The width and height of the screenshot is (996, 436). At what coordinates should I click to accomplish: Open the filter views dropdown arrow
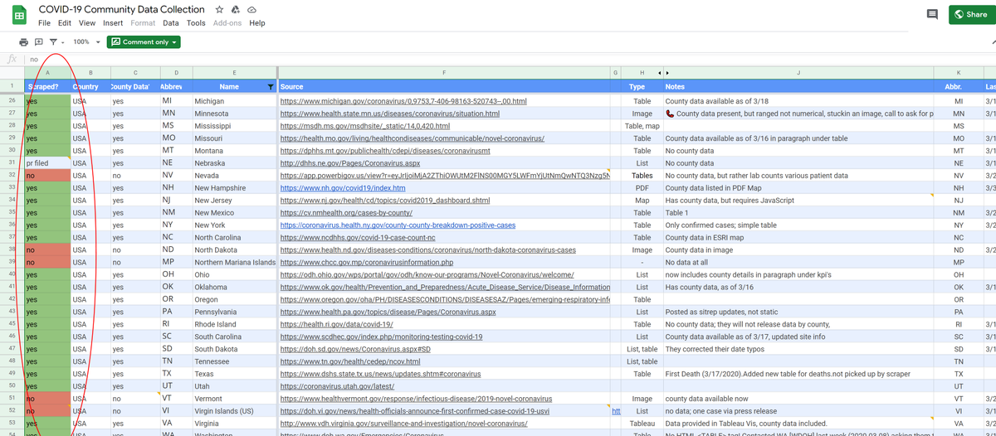point(62,41)
